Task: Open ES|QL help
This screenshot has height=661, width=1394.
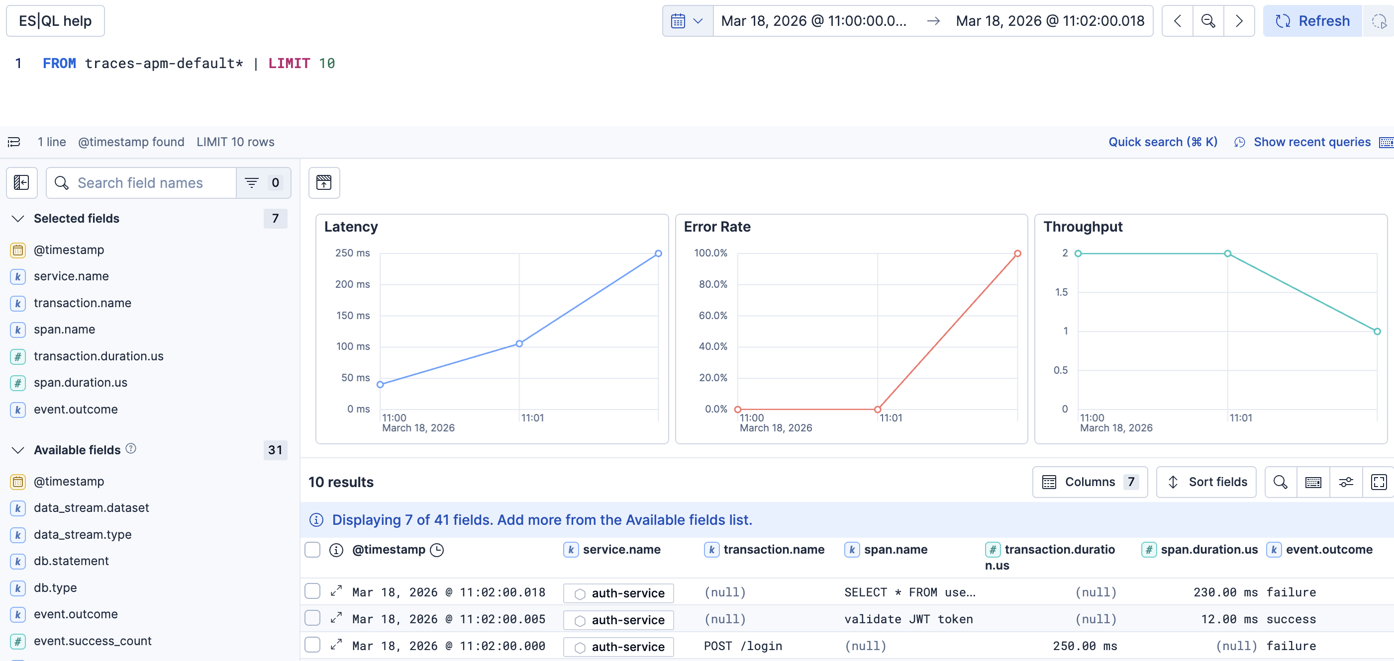Action: (55, 20)
